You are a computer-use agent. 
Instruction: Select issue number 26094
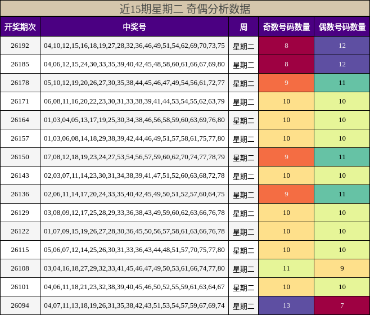coord(20,305)
